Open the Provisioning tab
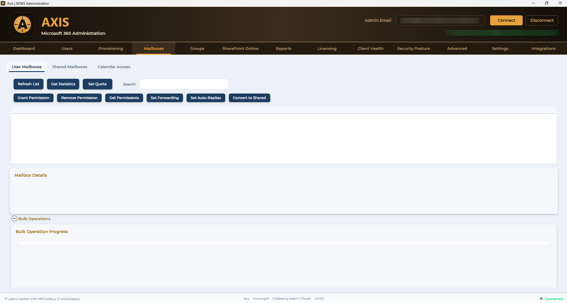The height and width of the screenshot is (303, 567). pos(111,48)
